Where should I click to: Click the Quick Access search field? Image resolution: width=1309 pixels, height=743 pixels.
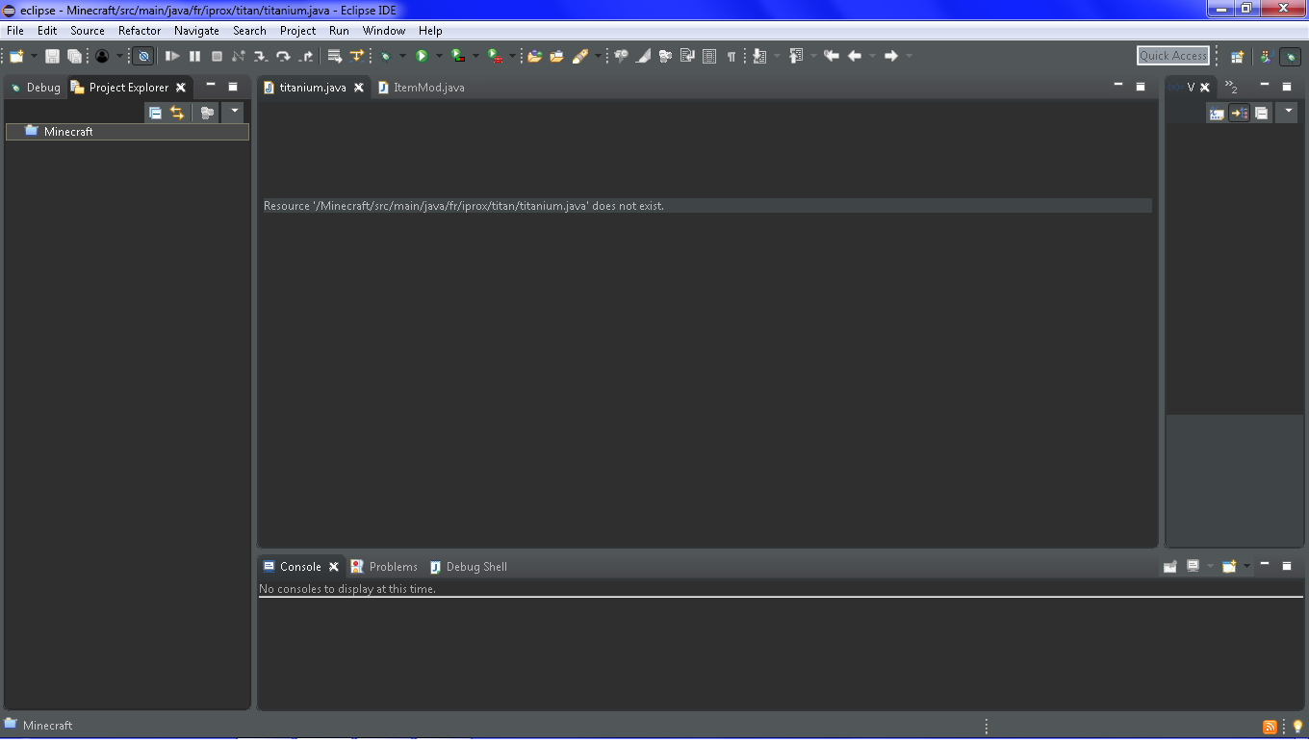click(x=1172, y=56)
